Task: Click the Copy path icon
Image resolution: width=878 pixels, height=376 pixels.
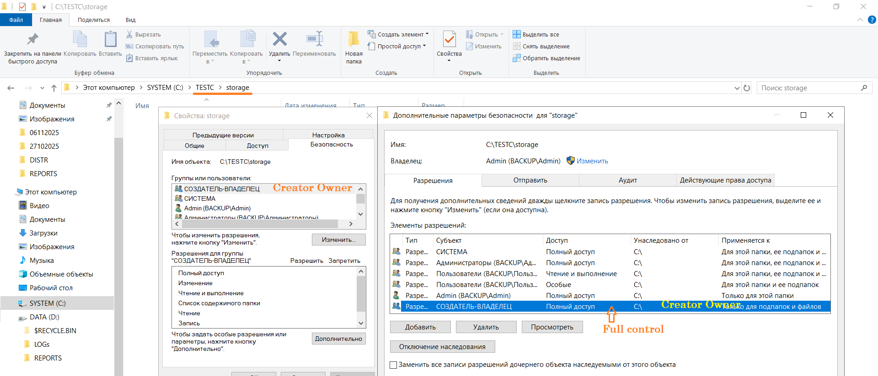Action: (x=129, y=46)
